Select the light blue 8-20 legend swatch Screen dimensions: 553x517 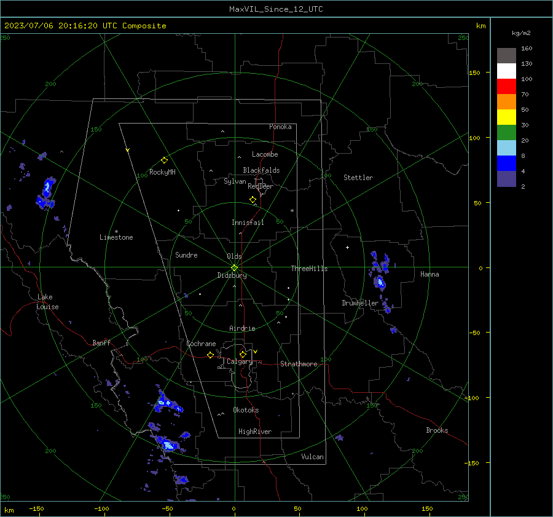coord(506,148)
